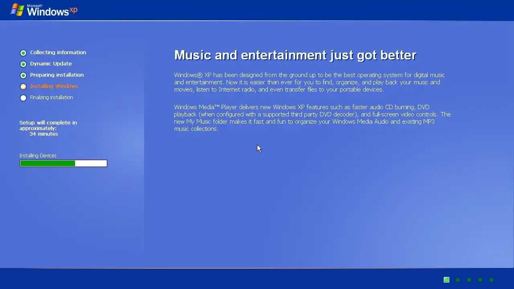Click the Collecting information step bullet
Viewport: 514px width, 289px height.
(x=23, y=53)
